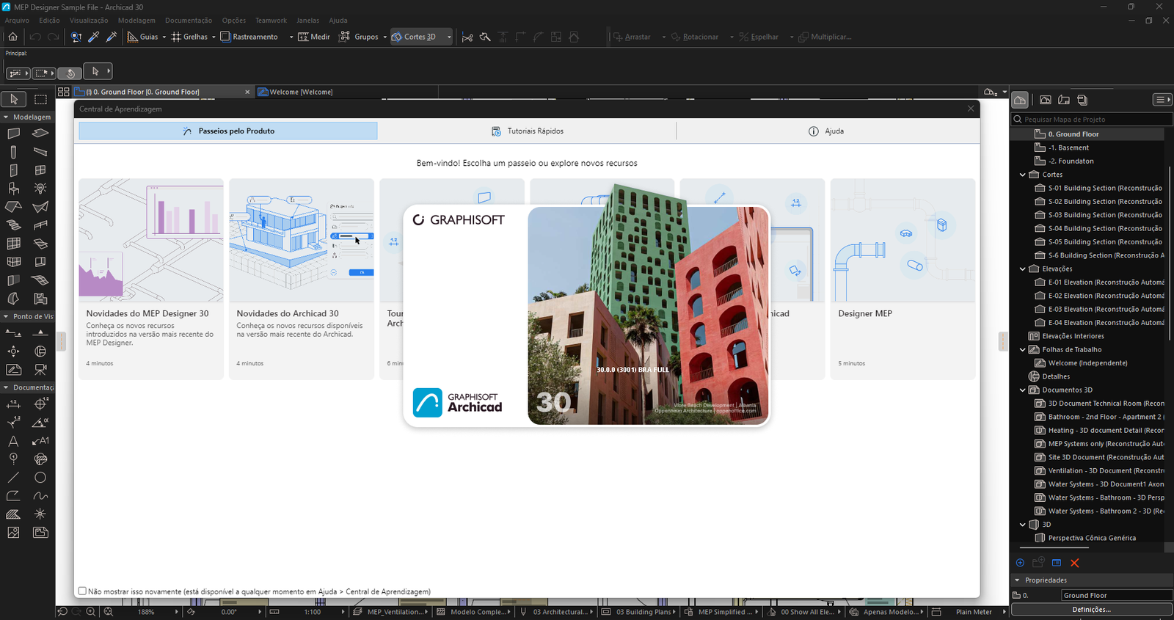The width and height of the screenshot is (1174, 620).
Task: Switch navigator to the View Map icon
Action: pyautogui.click(x=1046, y=100)
